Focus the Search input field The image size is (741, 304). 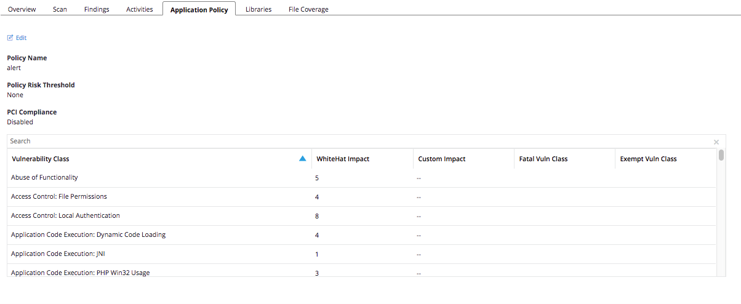pyautogui.click(x=360, y=142)
